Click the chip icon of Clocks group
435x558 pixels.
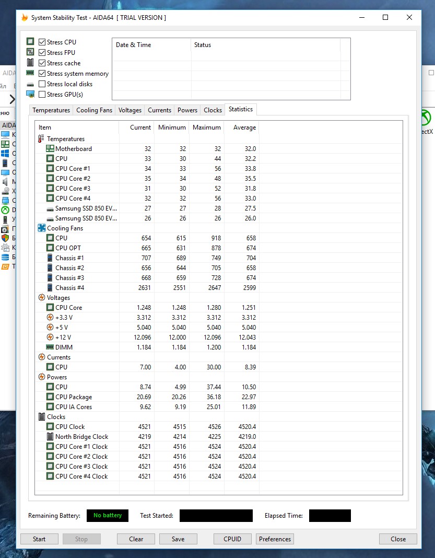click(42, 417)
